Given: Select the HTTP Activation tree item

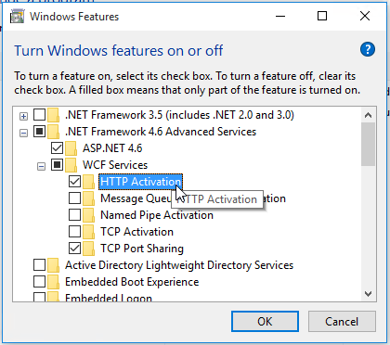Looking at the screenshot, I should (x=141, y=182).
